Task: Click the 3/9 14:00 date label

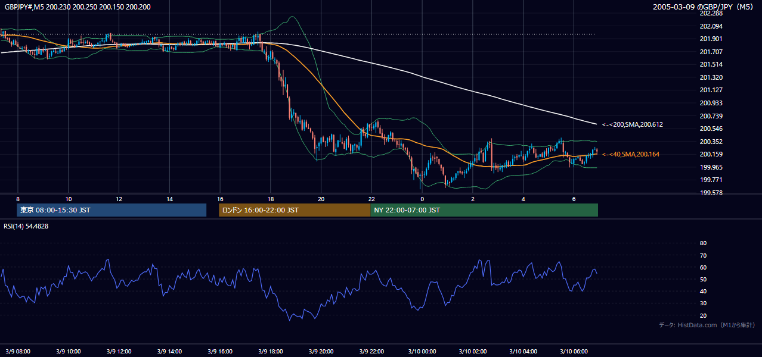Action: tap(169, 351)
